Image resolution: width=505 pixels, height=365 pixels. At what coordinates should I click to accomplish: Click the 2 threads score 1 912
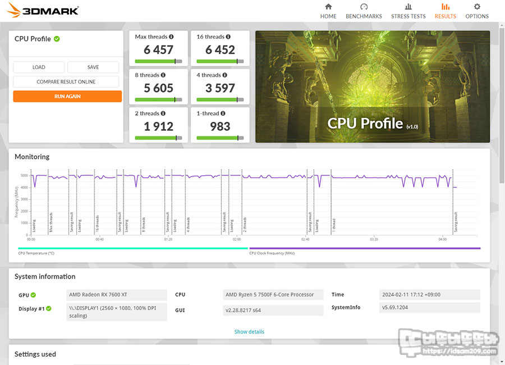pyautogui.click(x=158, y=126)
